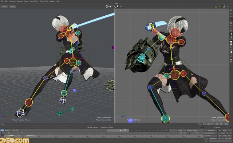Activate the Rotate tool in right toolbar

click(231, 20)
